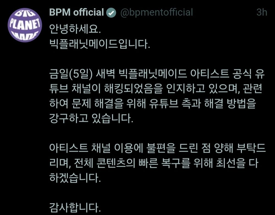Viewport: 275px width, 215px height.
Task: Click the empty black area below the avatar
Action: click(24, 123)
